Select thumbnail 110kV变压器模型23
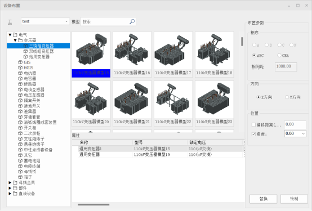312x211 pixels. (x=215, y=104)
